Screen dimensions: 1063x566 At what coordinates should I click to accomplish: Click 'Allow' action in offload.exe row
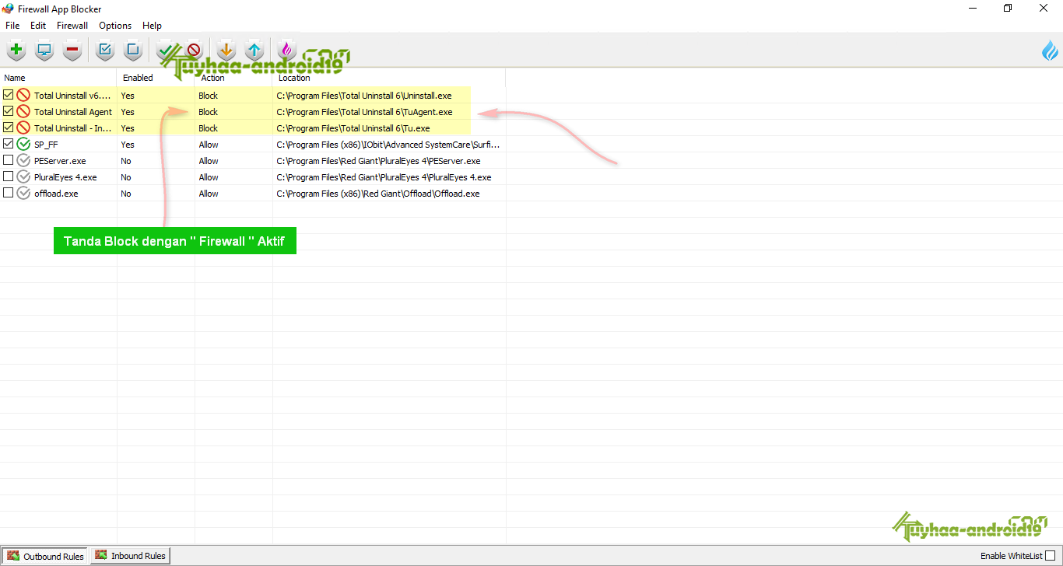pyautogui.click(x=209, y=194)
